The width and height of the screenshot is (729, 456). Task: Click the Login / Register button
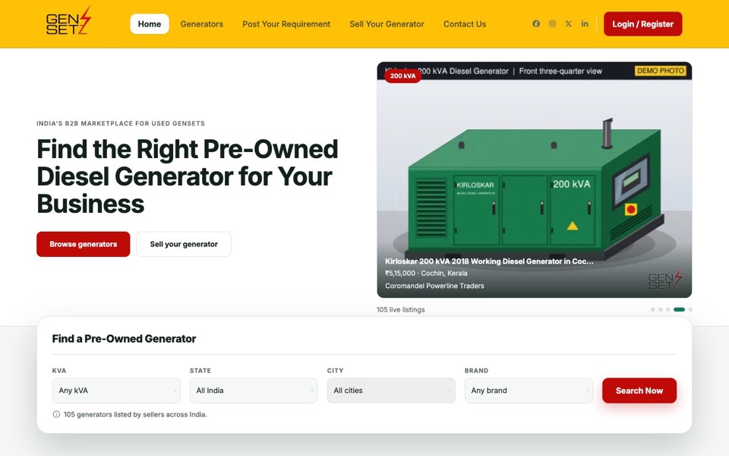(643, 24)
